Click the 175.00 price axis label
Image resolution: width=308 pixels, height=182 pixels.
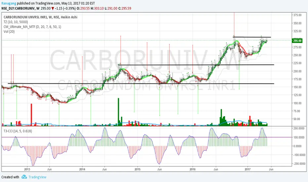pyautogui.click(x=297, y=79)
